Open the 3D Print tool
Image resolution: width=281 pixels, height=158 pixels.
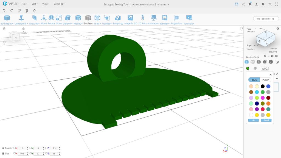[142, 20]
